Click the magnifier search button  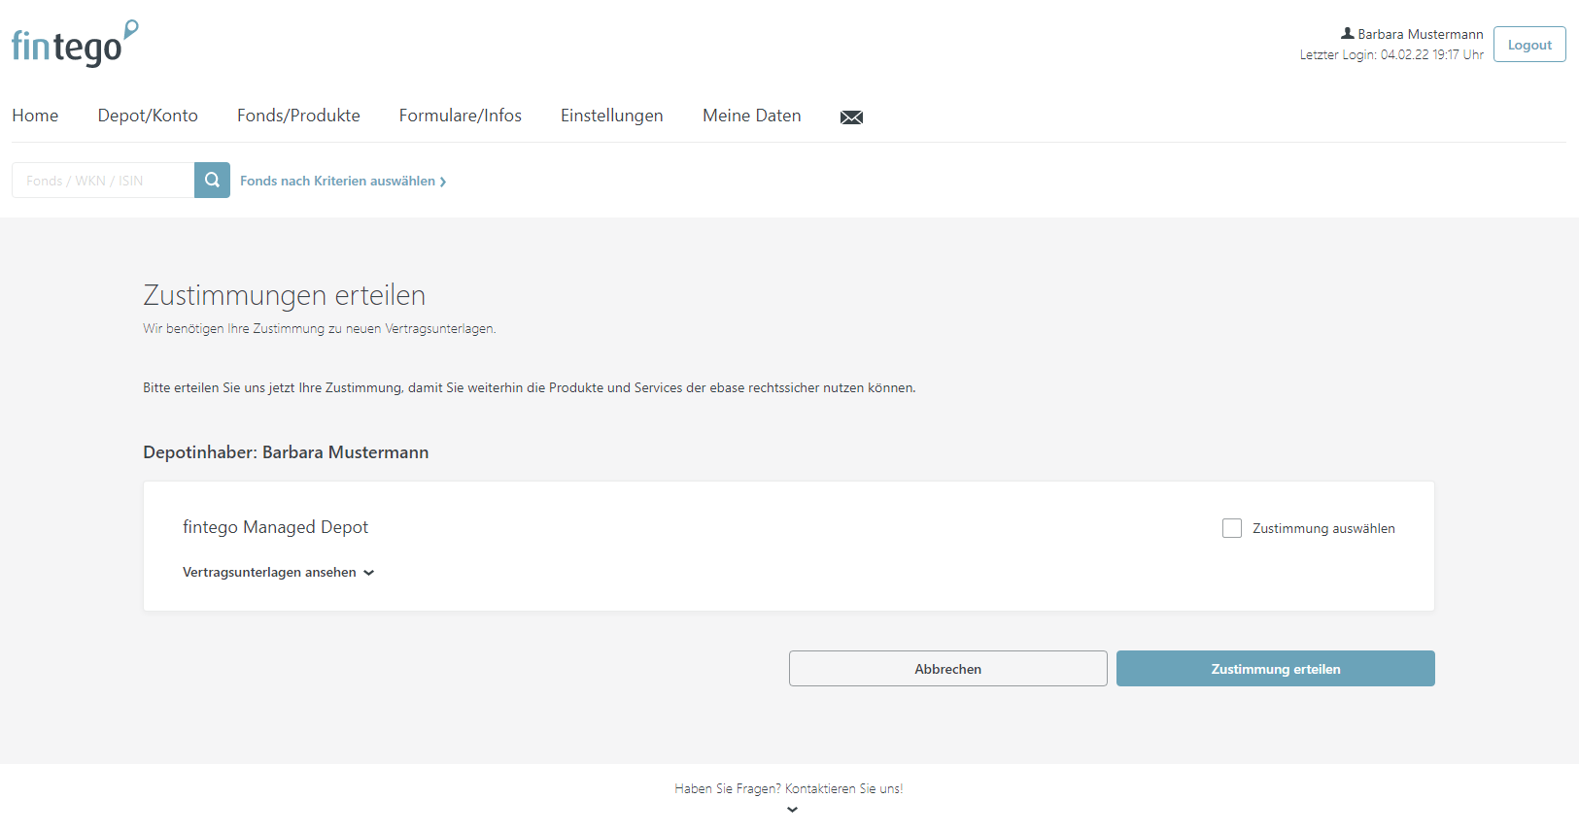click(212, 181)
